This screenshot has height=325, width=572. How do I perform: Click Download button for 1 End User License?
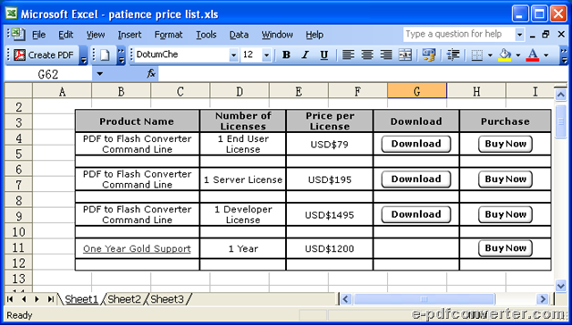416,144
